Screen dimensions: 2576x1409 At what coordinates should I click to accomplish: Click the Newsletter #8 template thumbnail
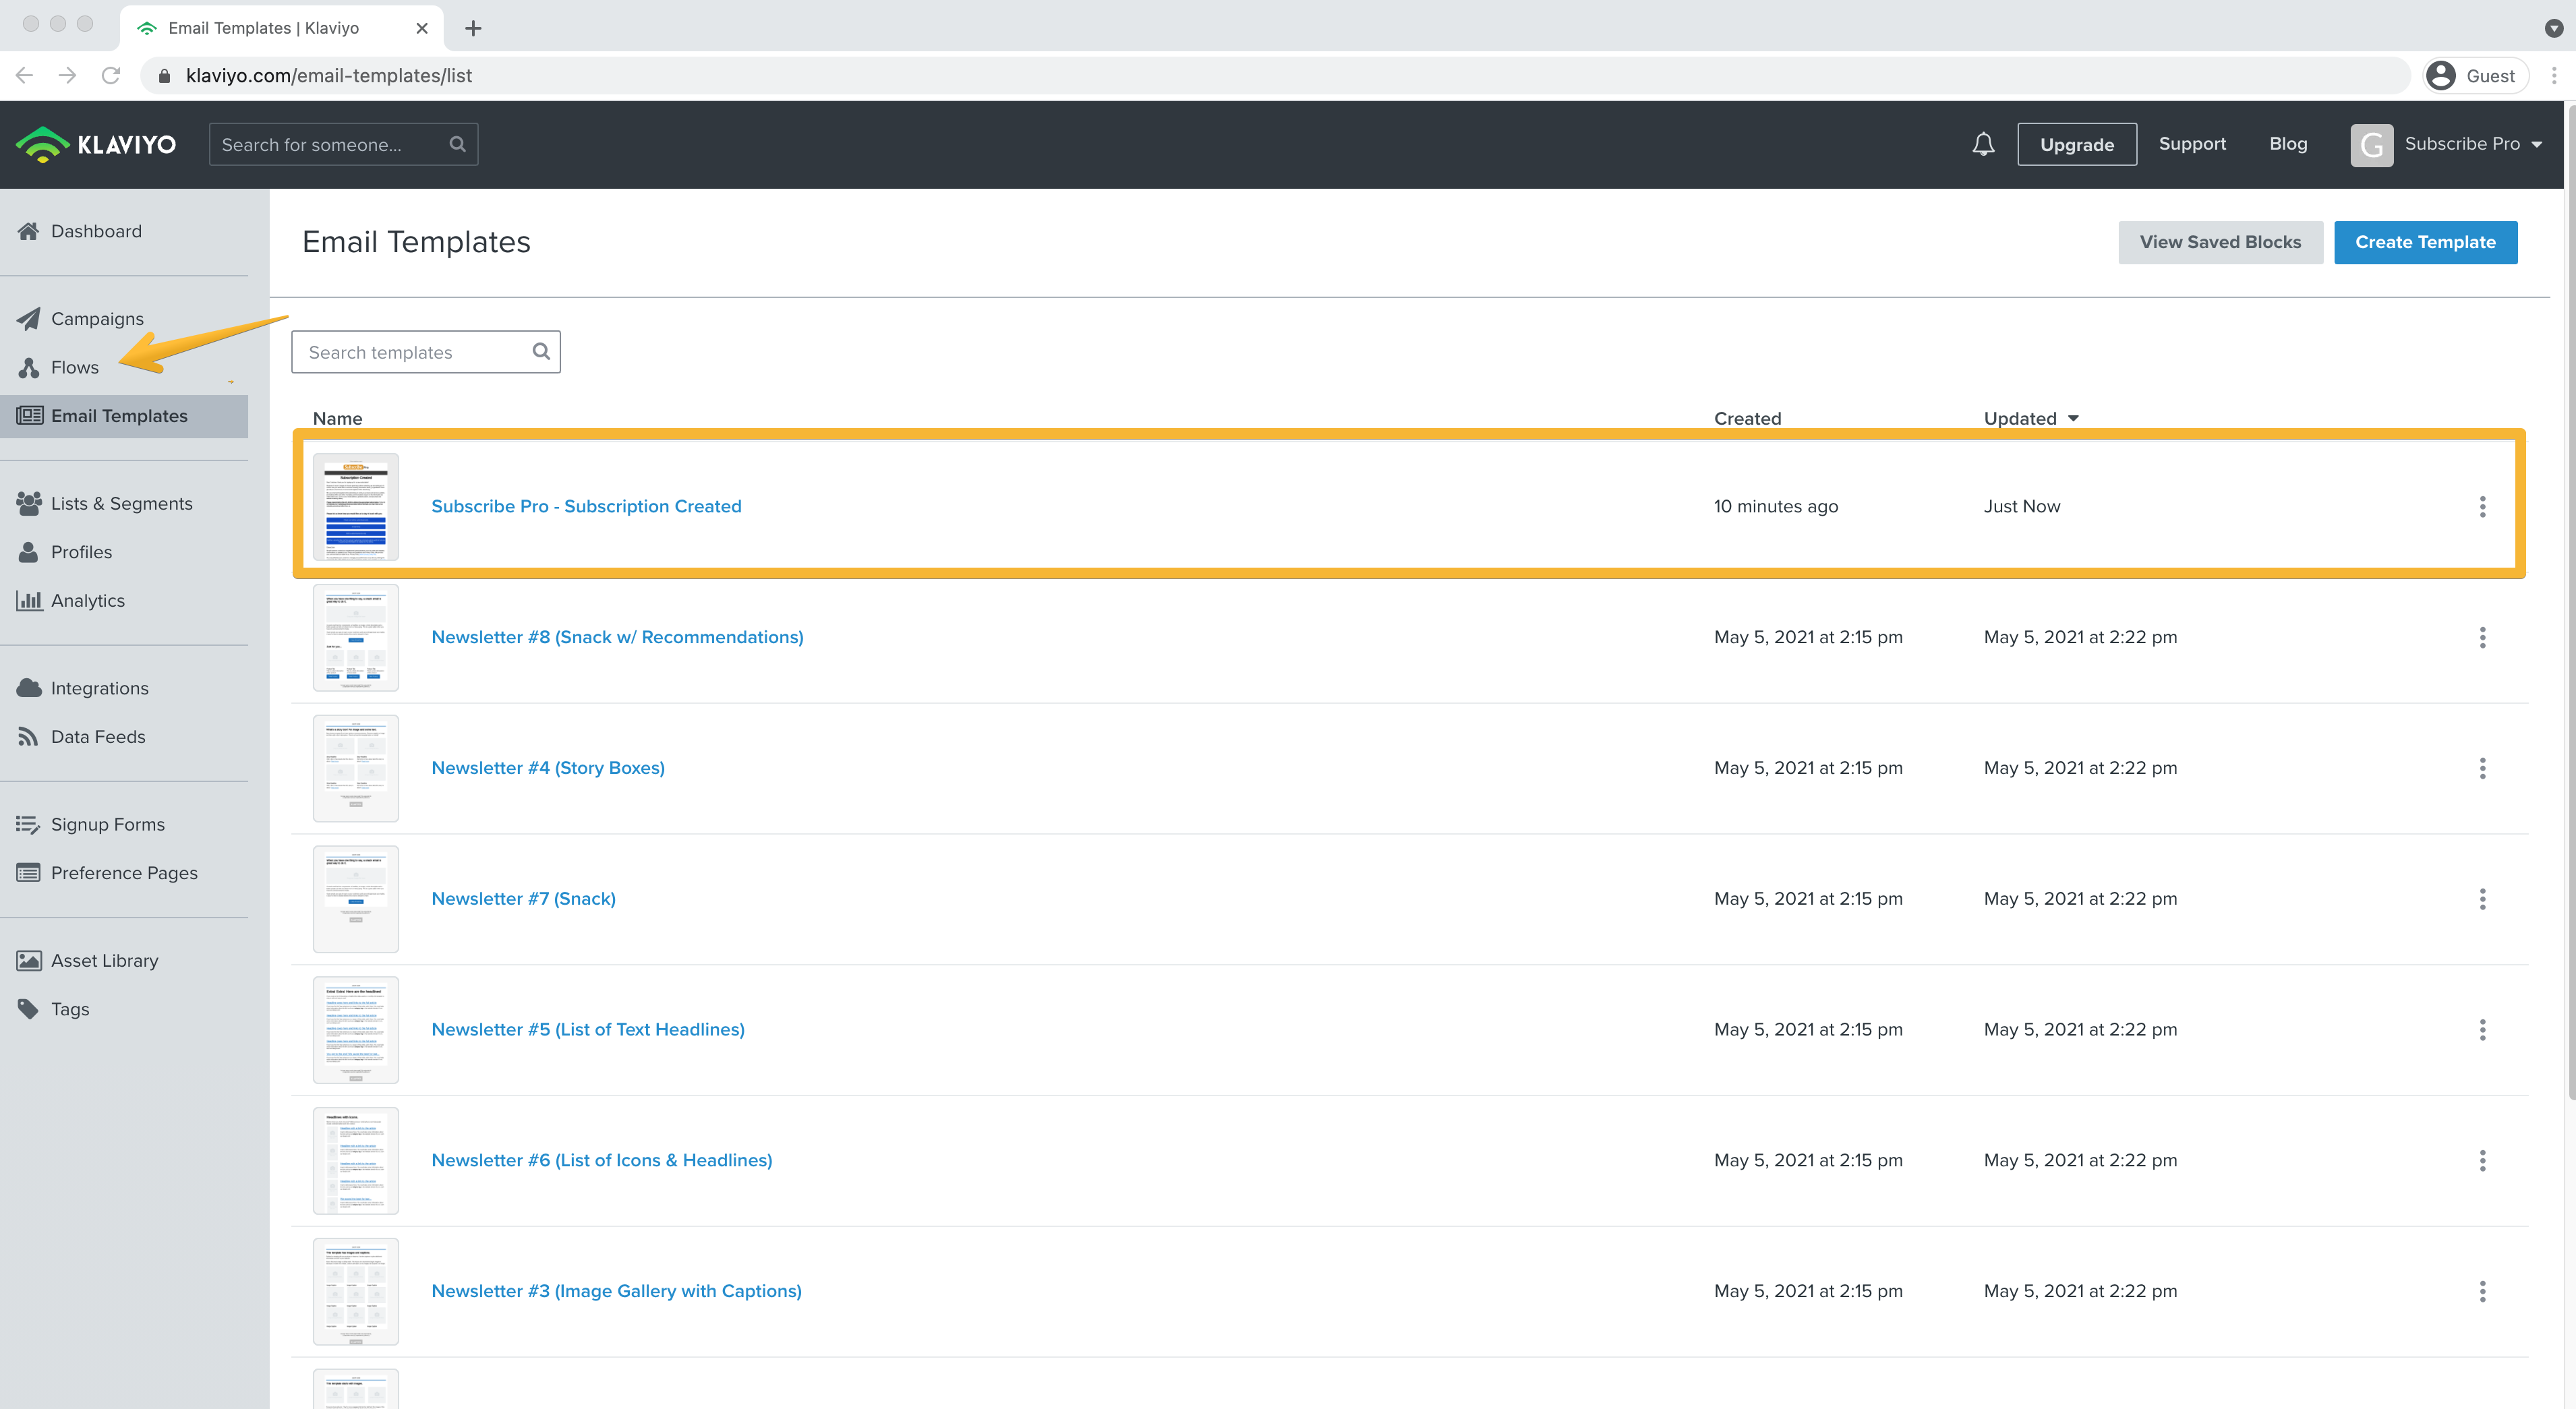pyautogui.click(x=356, y=638)
